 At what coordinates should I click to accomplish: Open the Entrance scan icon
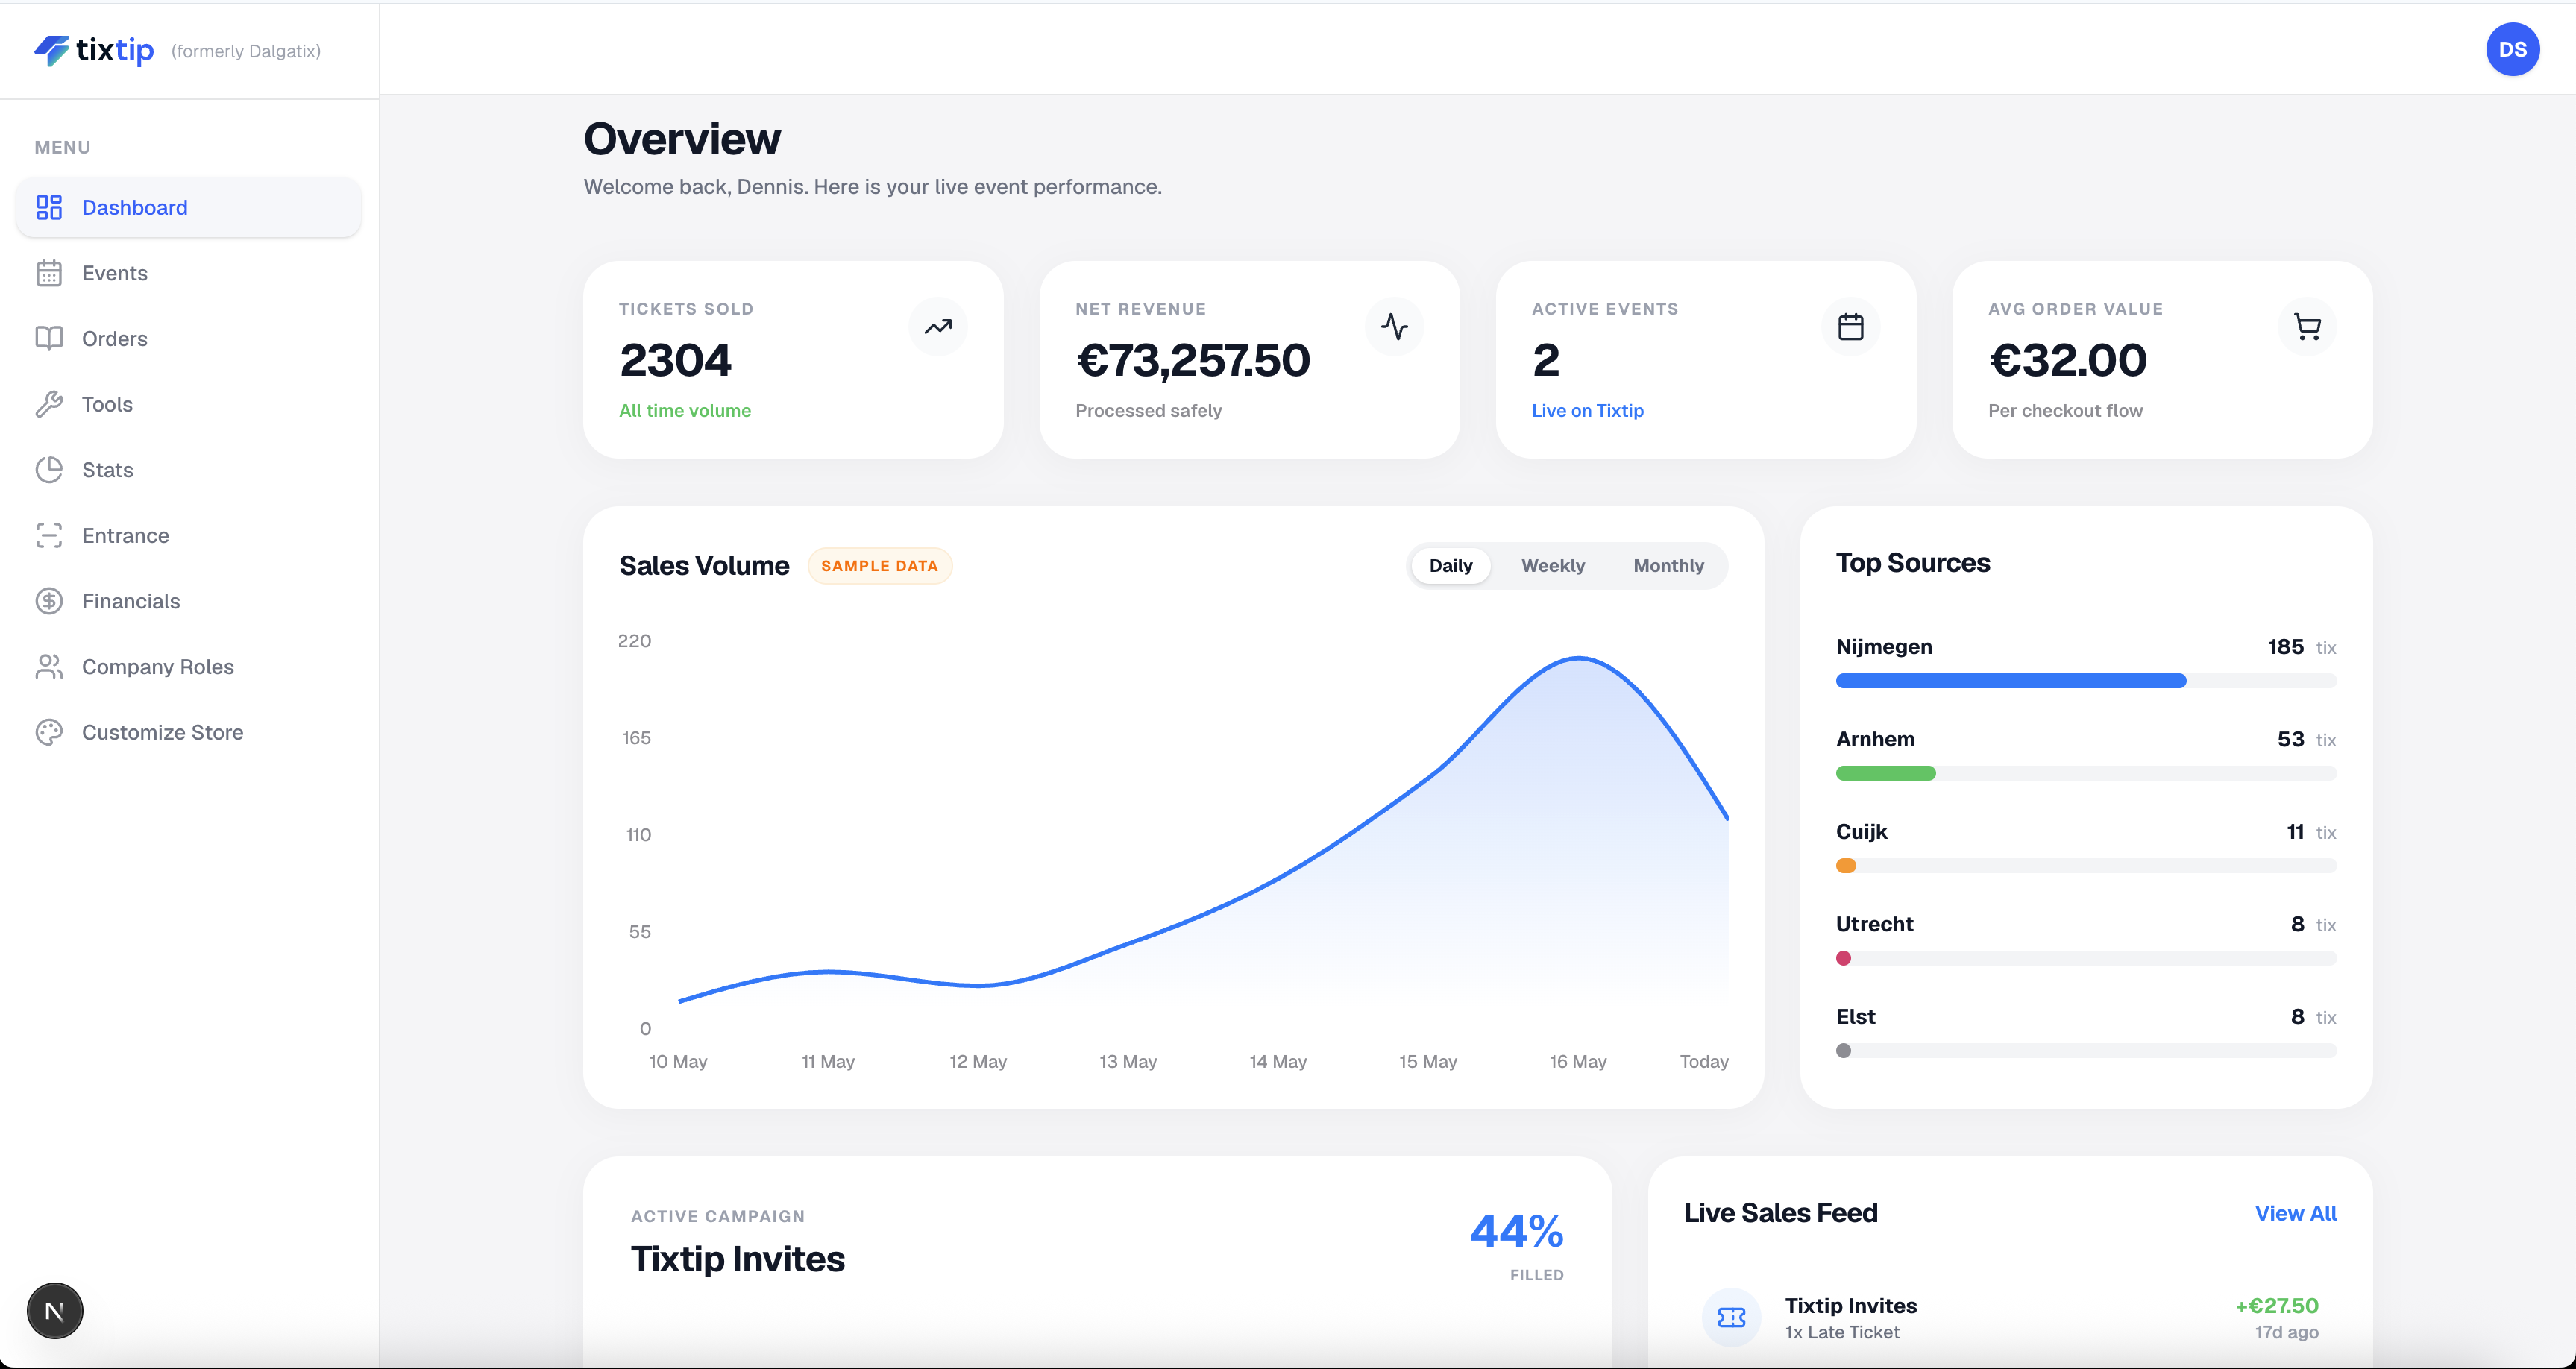(x=49, y=536)
